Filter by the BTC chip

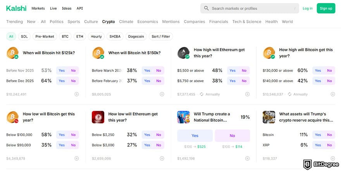pyautogui.click(x=65, y=36)
